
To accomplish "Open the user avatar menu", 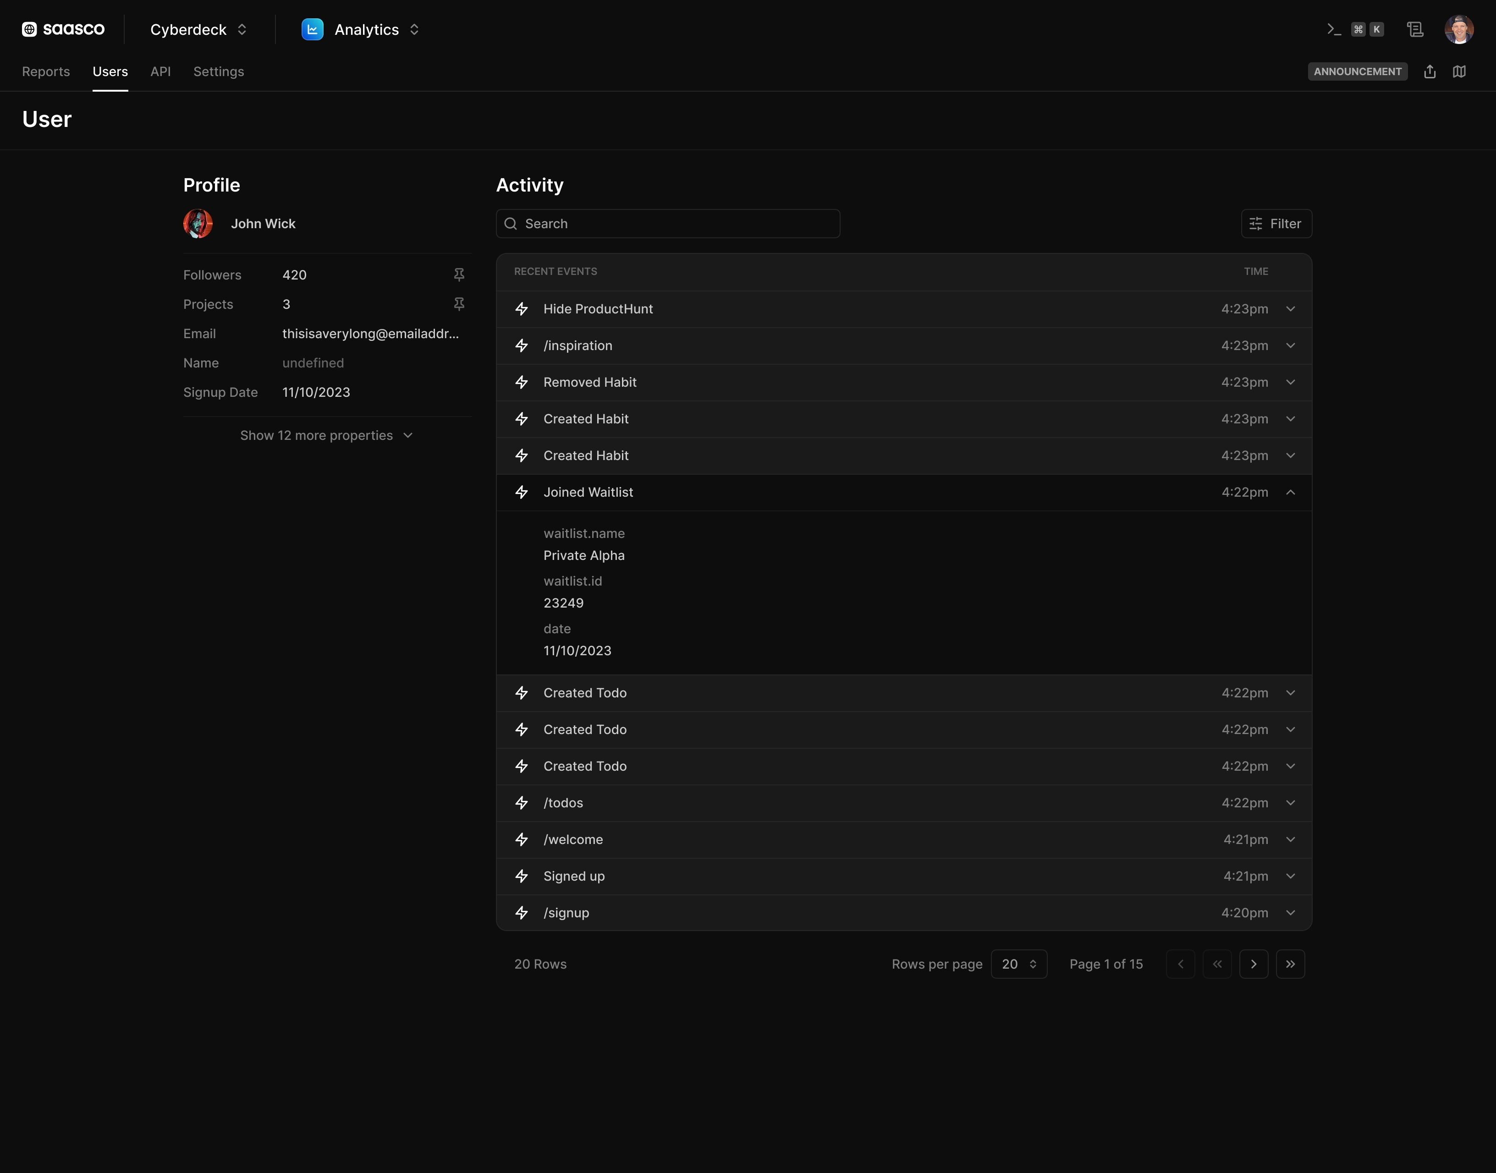I will click(x=1459, y=29).
